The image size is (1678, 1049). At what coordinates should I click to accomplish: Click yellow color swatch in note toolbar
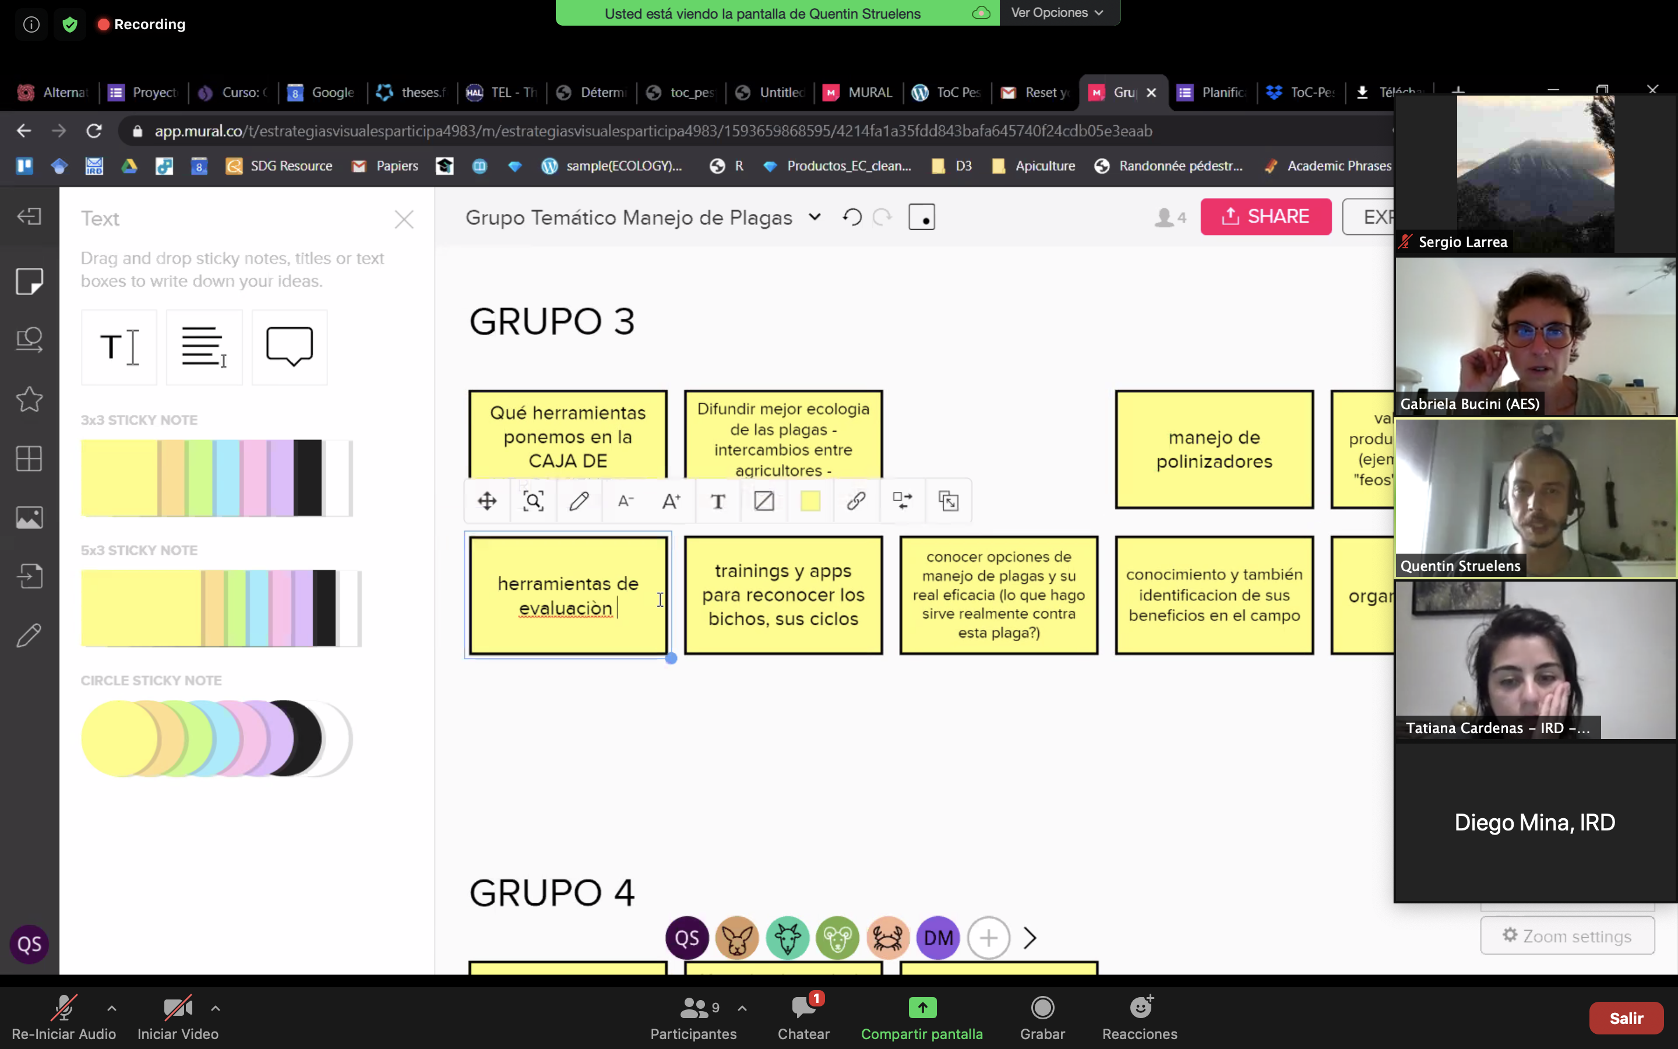pyautogui.click(x=810, y=501)
